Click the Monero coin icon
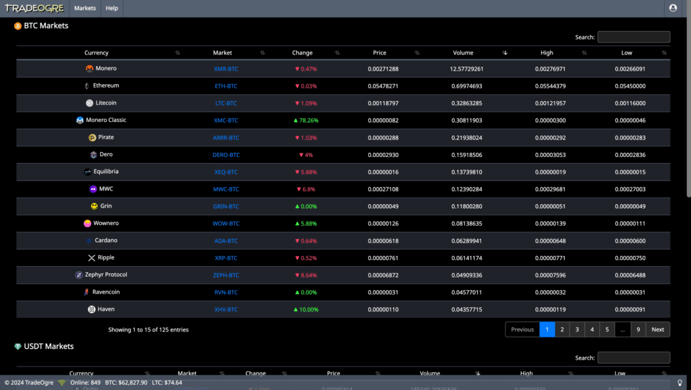 point(90,69)
